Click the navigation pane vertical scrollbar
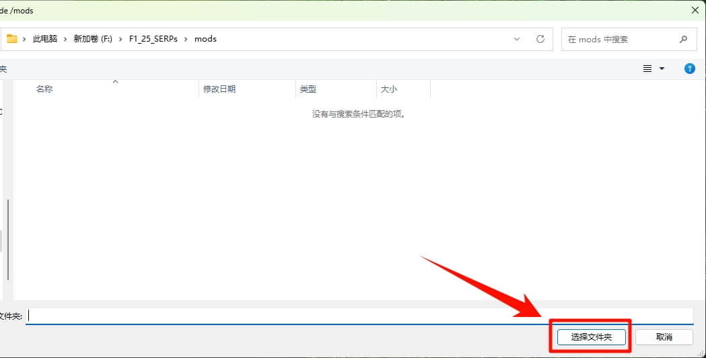Screen dimensions: 706x358 point(8,240)
